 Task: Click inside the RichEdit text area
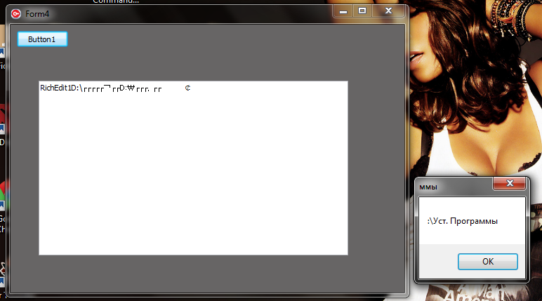(x=193, y=168)
